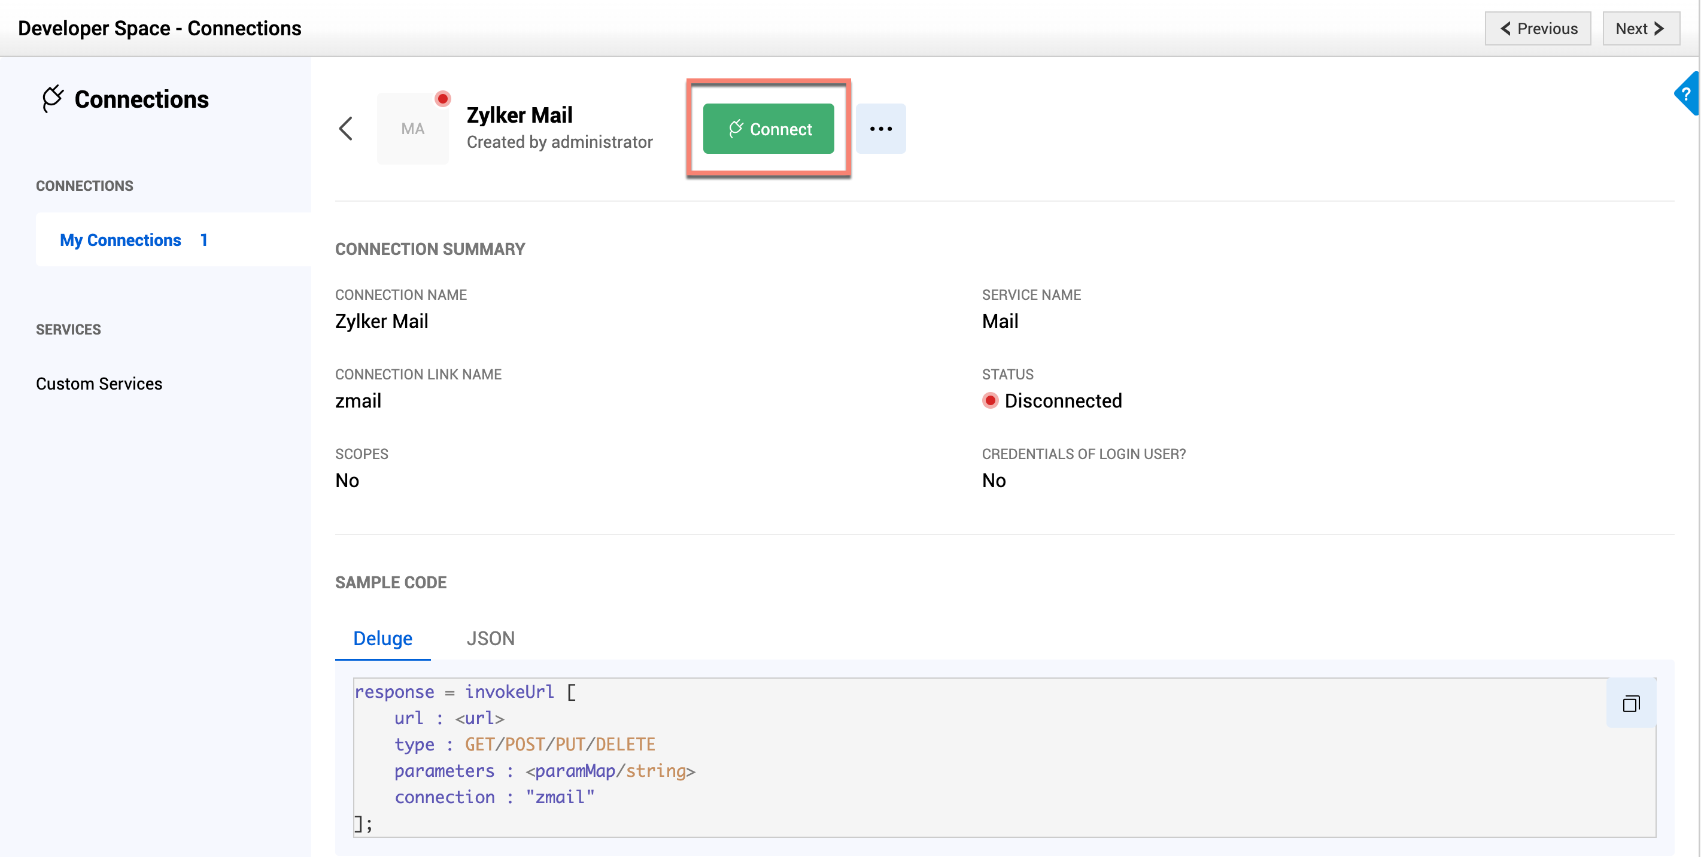Open My Connections in the sidebar

click(120, 239)
